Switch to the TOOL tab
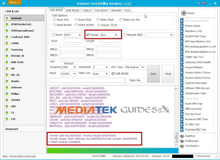This screenshot has width=220, height=160. [127, 10]
